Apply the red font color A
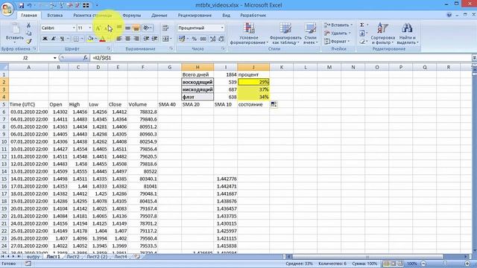The height and width of the screenshot is (268, 477). [x=103, y=39]
